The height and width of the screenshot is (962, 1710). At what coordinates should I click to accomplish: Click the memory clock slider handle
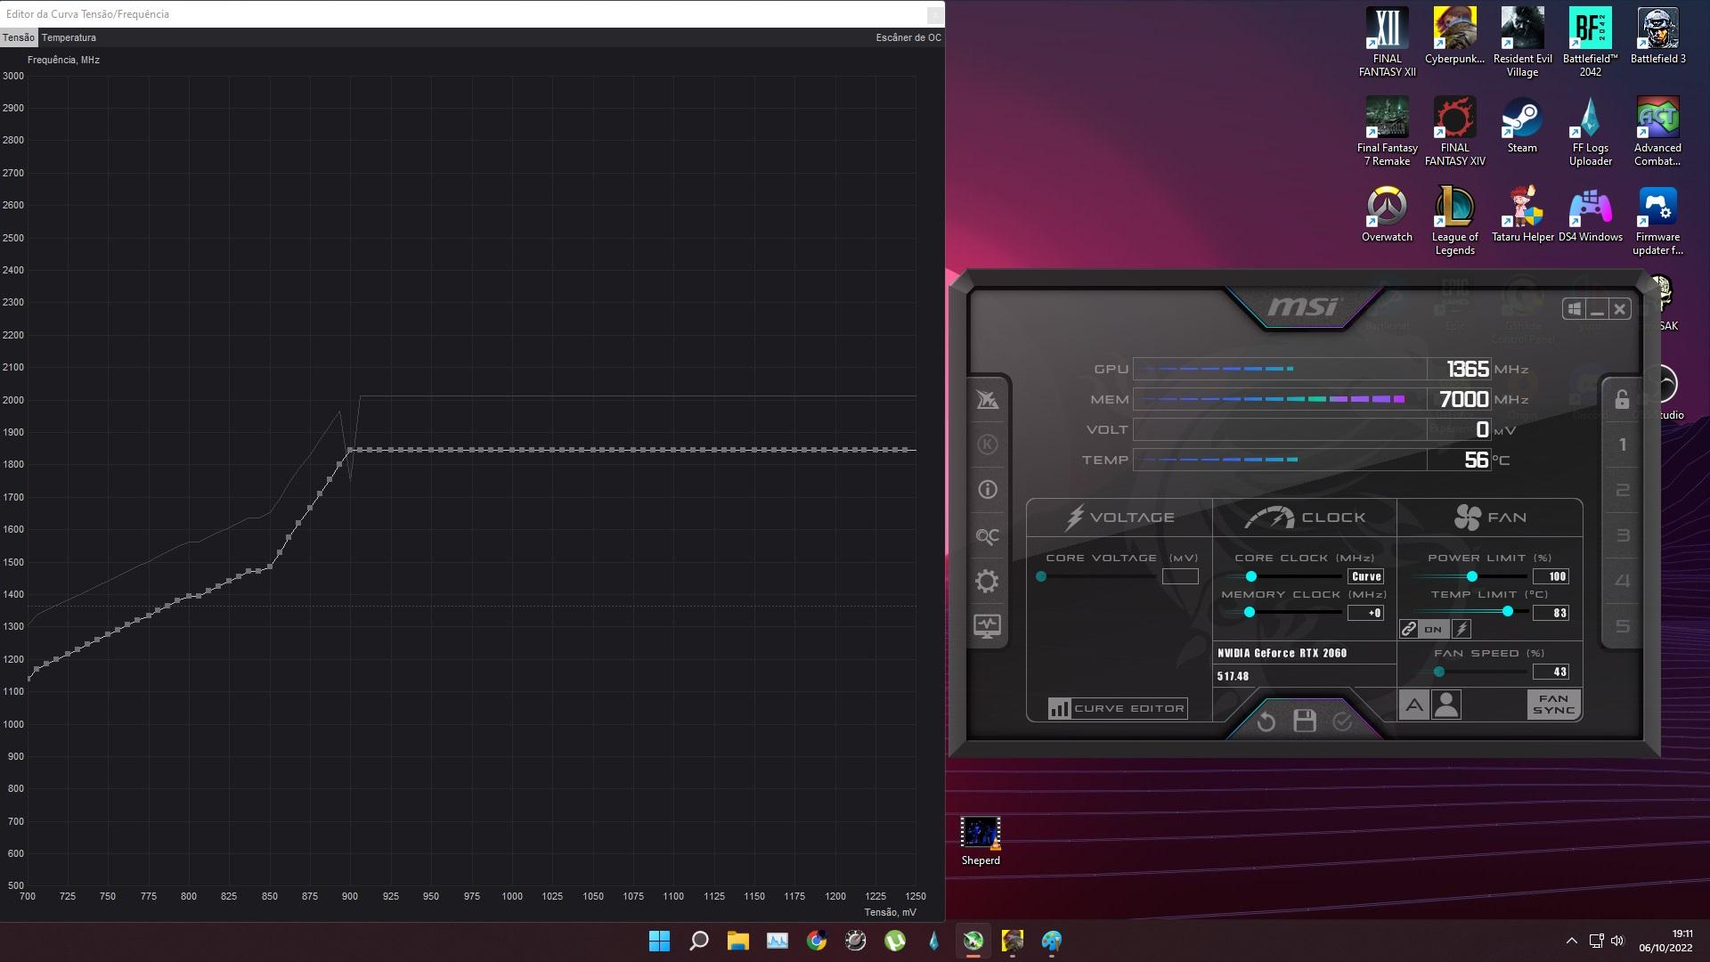[1250, 612]
